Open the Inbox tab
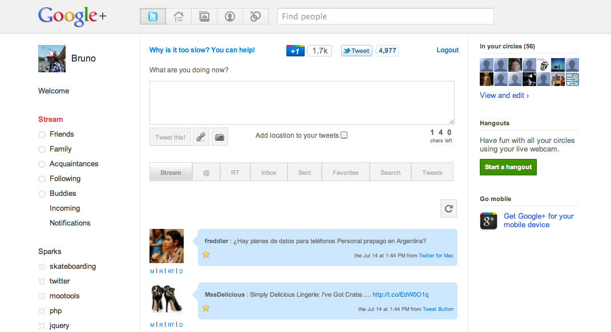This screenshot has width=611, height=332. [x=269, y=172]
